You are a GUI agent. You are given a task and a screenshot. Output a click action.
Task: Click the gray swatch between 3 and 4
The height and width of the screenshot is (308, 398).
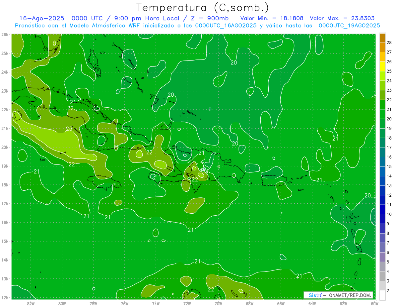(382, 276)
